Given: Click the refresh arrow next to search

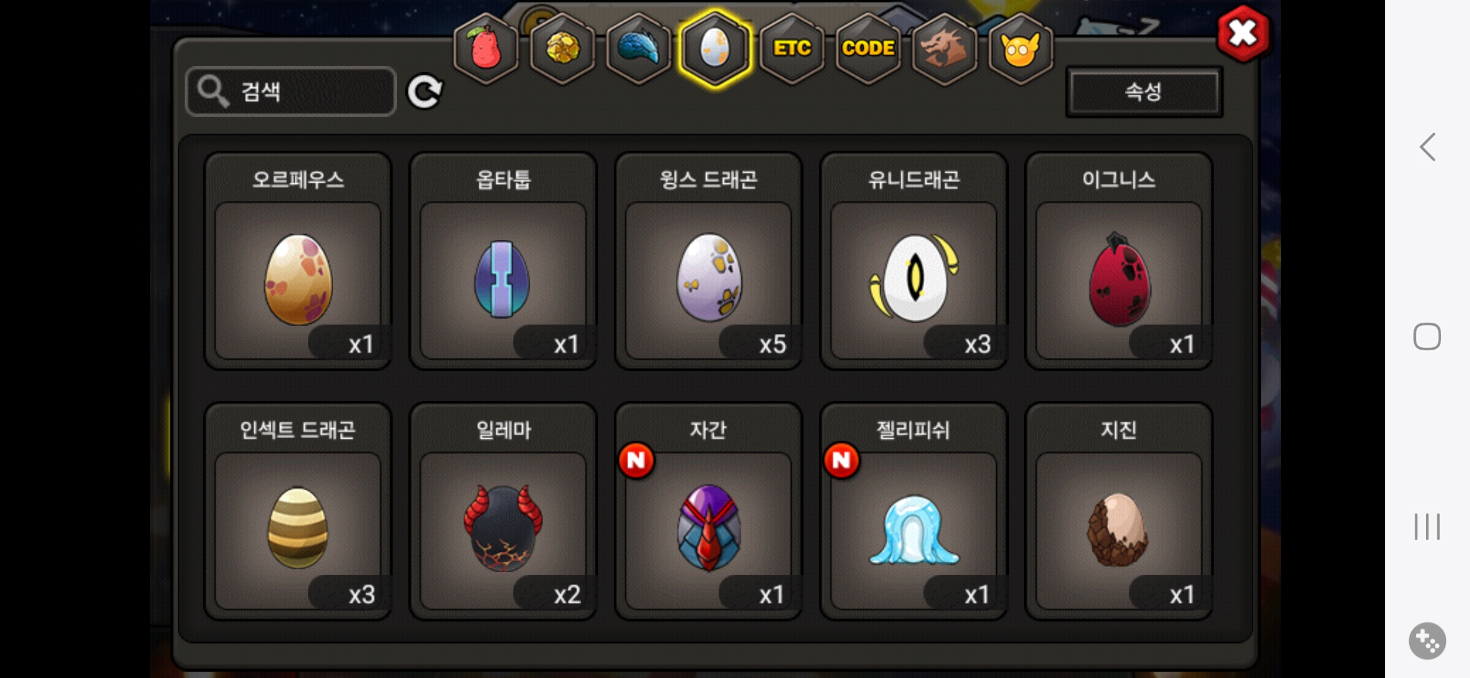Looking at the screenshot, I should pyautogui.click(x=425, y=92).
